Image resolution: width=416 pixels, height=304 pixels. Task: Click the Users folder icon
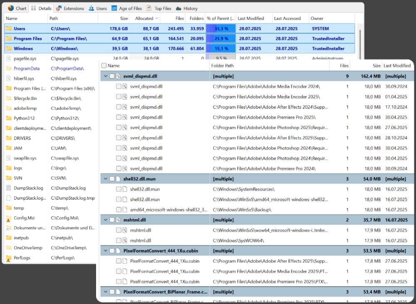tap(9, 28)
